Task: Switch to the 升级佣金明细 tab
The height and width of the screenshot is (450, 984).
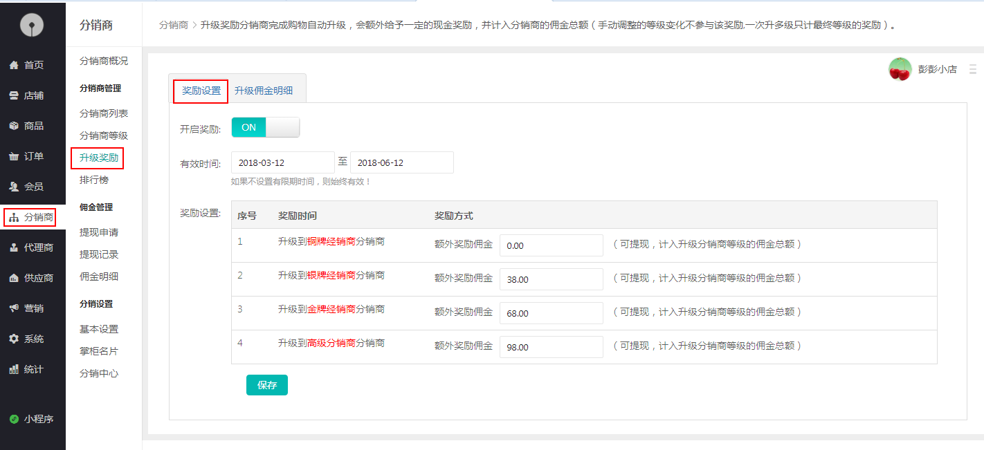Action: pyautogui.click(x=263, y=91)
